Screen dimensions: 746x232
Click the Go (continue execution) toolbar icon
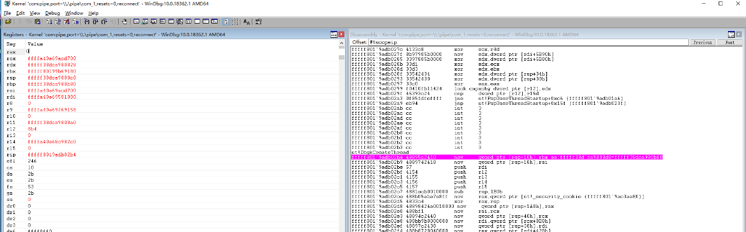pyautogui.click(x=49, y=21)
